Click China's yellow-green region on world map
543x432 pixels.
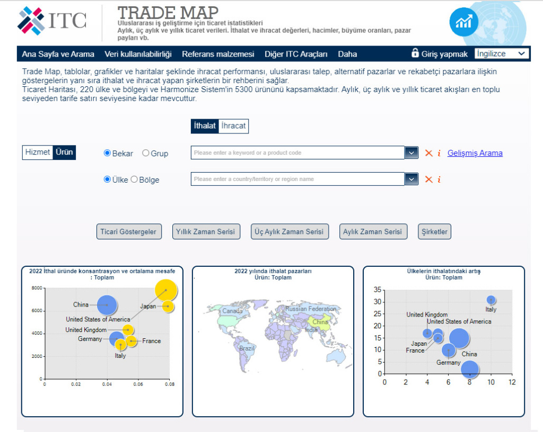(x=319, y=321)
